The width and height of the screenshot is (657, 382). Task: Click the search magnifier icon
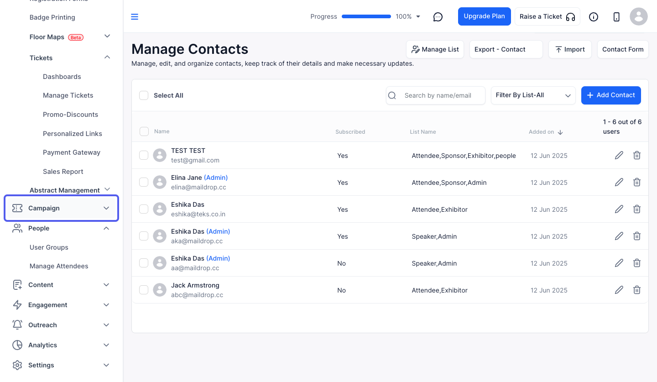[392, 95]
